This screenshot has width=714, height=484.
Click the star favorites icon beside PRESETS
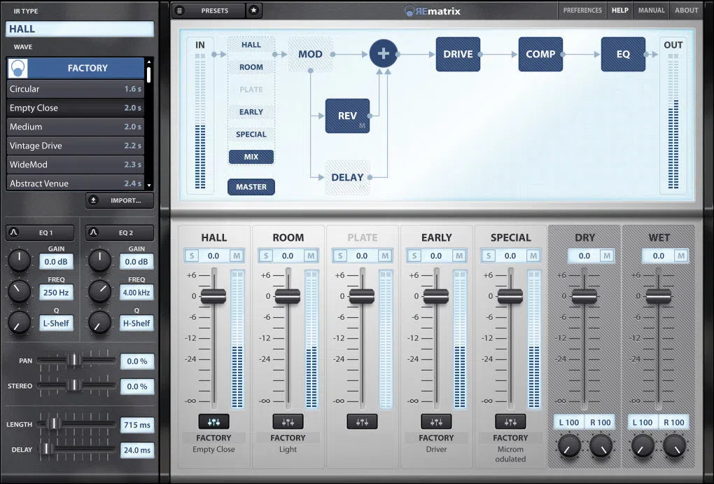click(x=253, y=10)
